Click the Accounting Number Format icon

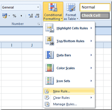click(x=5, y=16)
